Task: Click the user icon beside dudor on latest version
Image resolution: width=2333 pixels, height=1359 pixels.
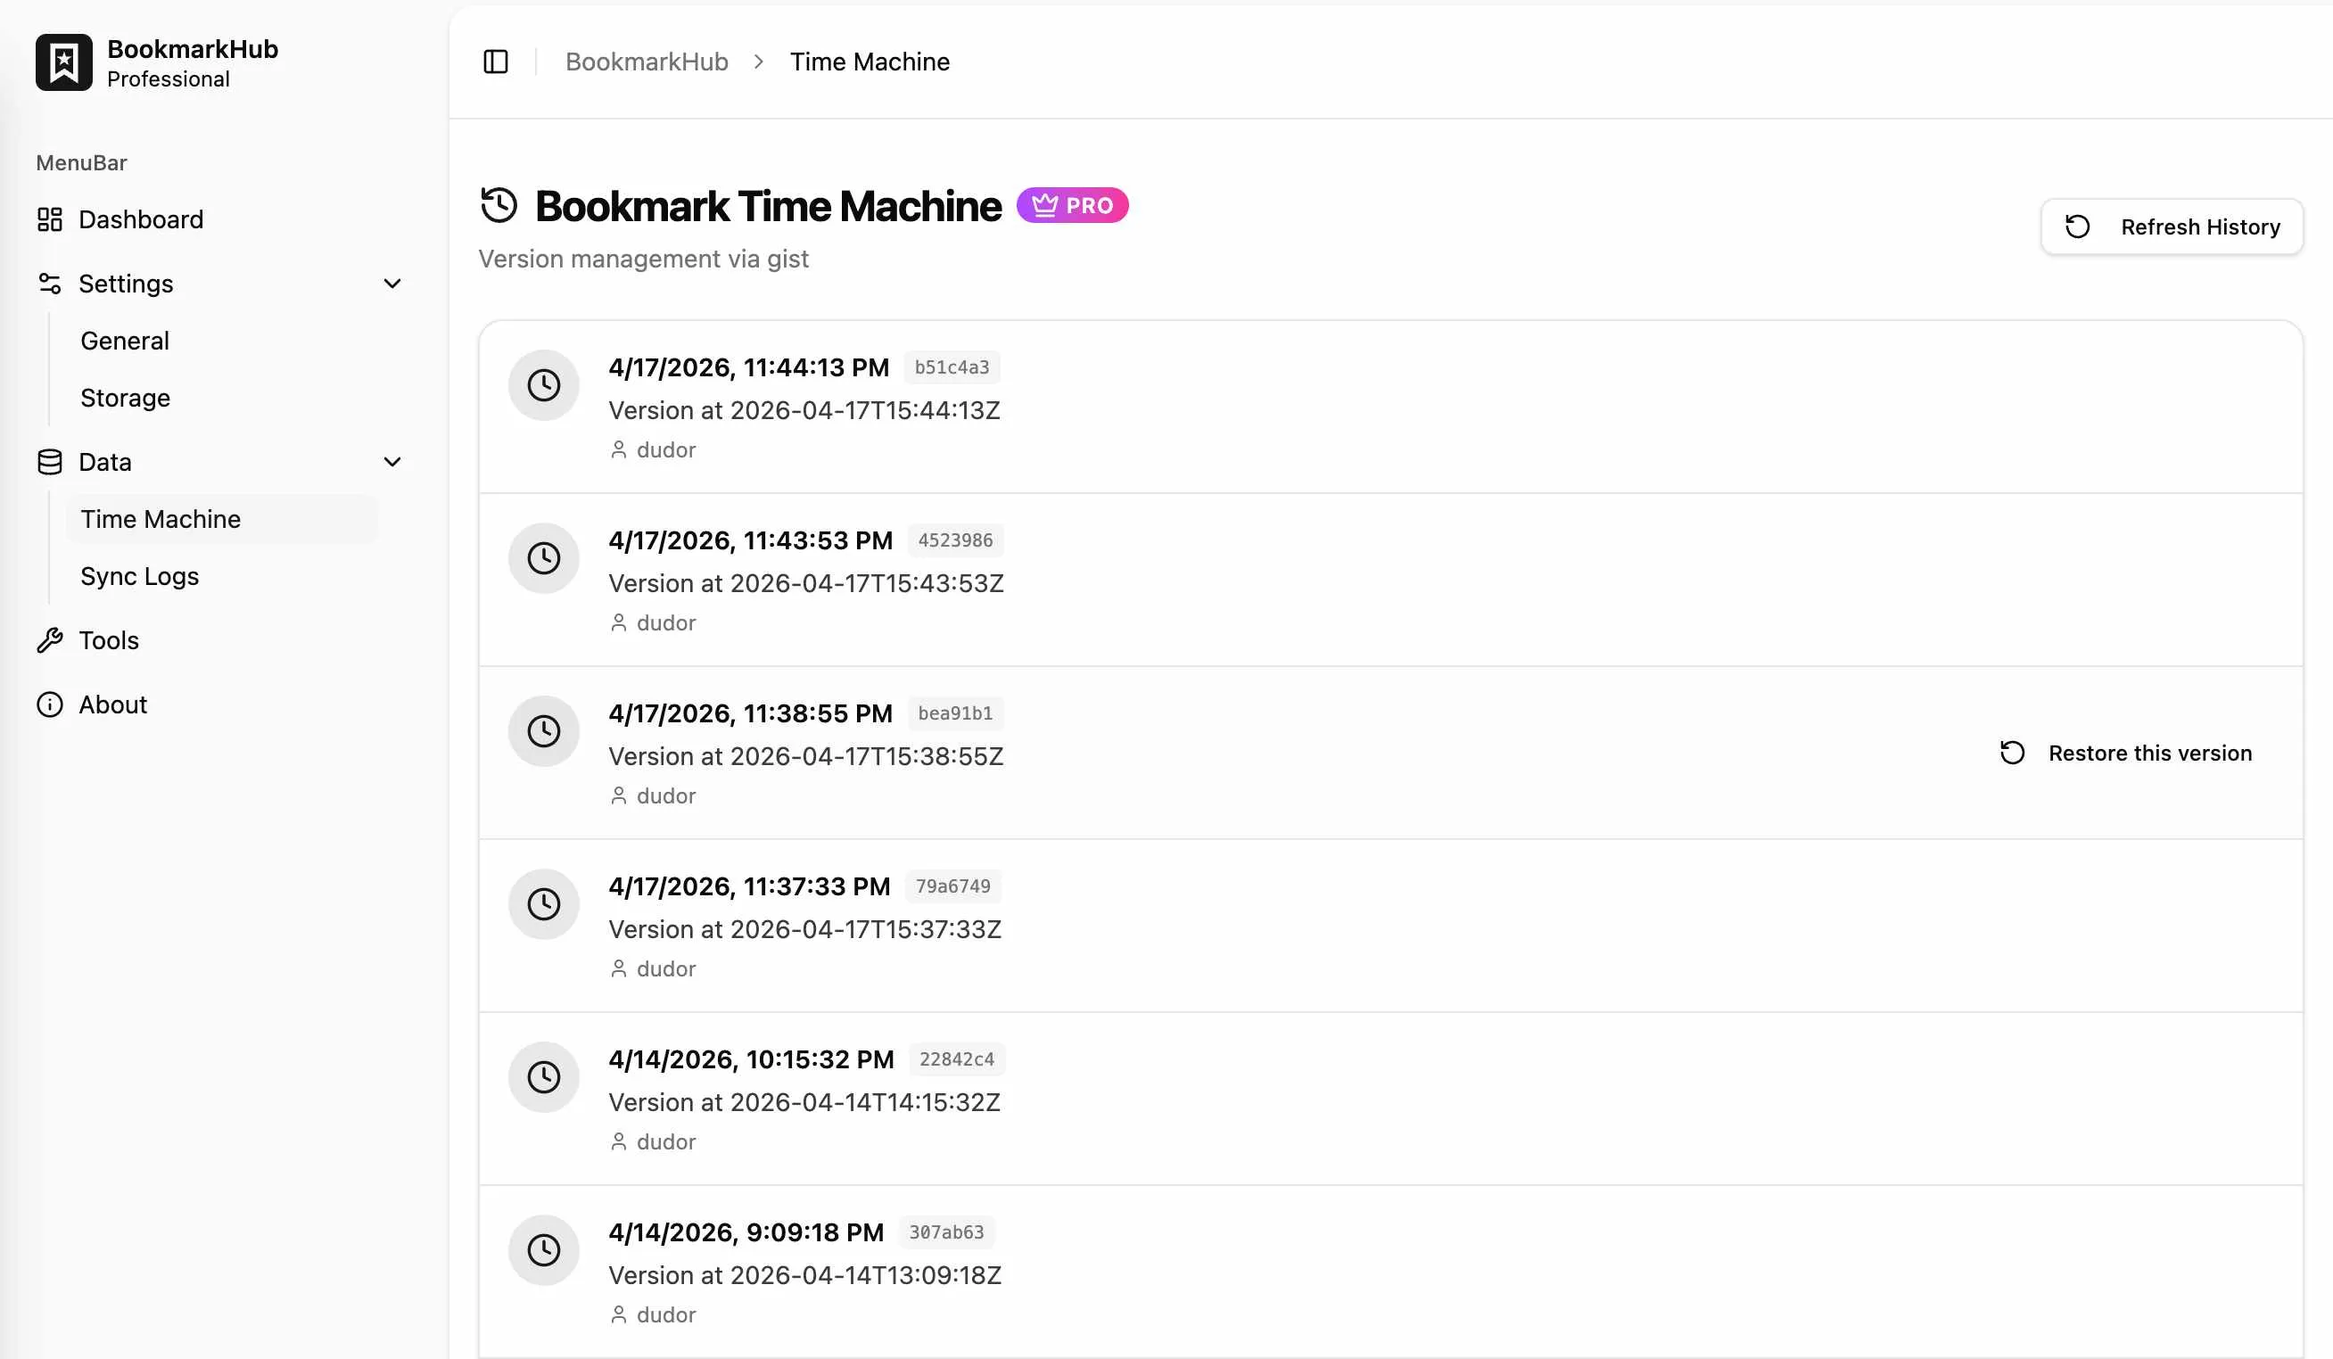Action: (x=618, y=450)
